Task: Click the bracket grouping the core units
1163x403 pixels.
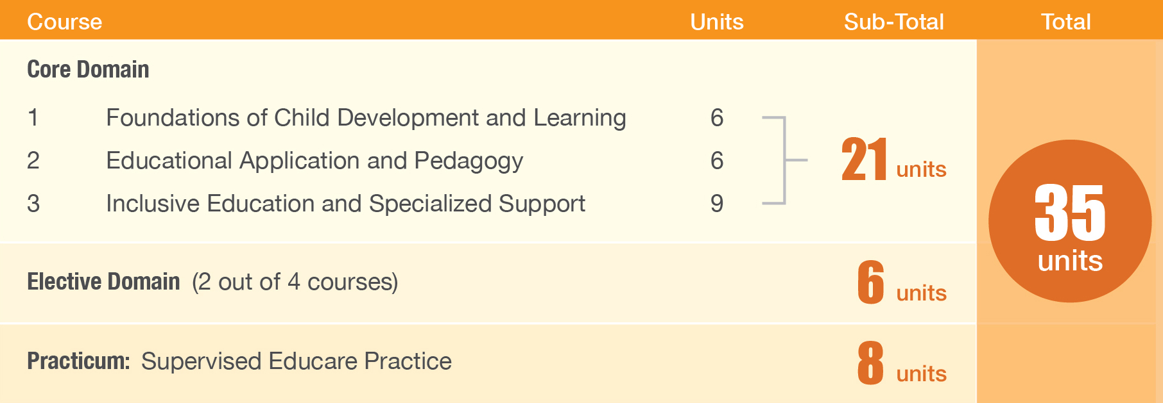Action: click(x=784, y=160)
